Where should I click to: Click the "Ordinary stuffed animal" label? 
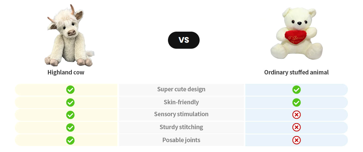296,72
